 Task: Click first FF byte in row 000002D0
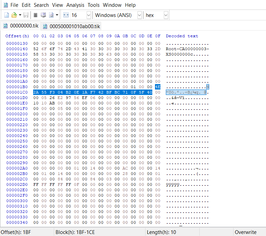click(36, 184)
